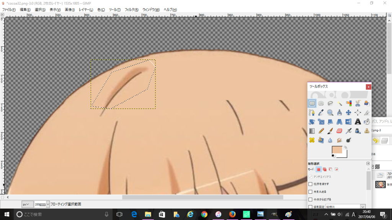Select the Select by Color tool
The height and width of the screenshot is (220, 392).
pyautogui.click(x=348, y=103)
